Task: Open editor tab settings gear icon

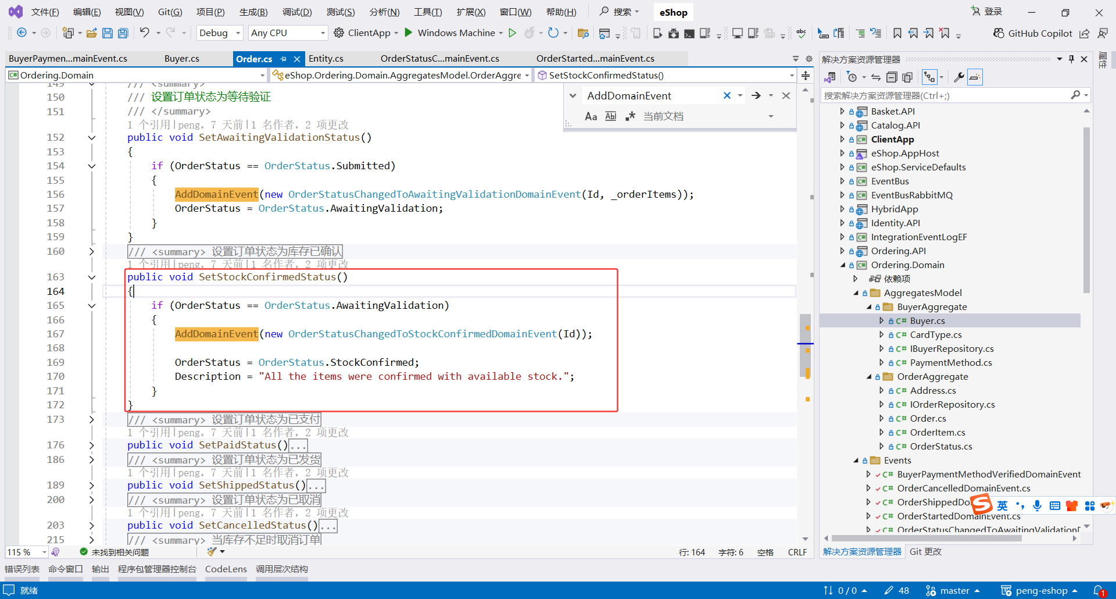Action: 809,59
